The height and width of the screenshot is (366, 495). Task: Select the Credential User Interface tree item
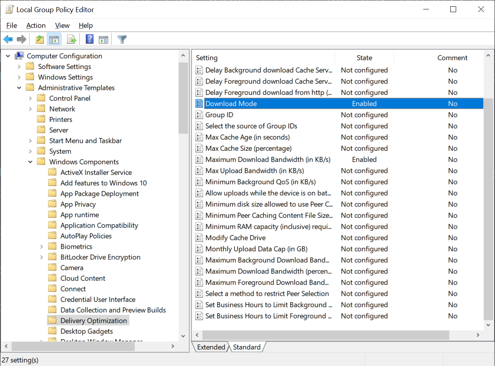(x=98, y=299)
